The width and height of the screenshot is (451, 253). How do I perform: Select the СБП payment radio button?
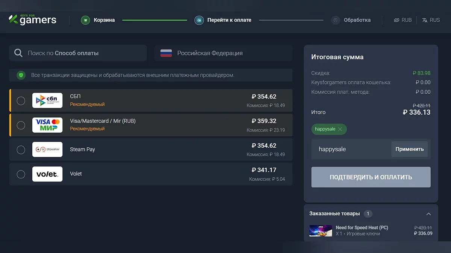click(21, 100)
